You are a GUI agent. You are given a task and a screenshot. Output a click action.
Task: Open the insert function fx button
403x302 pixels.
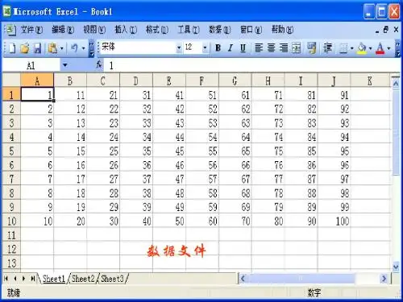pyautogui.click(x=99, y=64)
